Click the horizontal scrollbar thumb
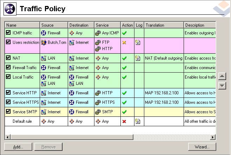The width and height of the screenshot is (231, 155). (72, 137)
